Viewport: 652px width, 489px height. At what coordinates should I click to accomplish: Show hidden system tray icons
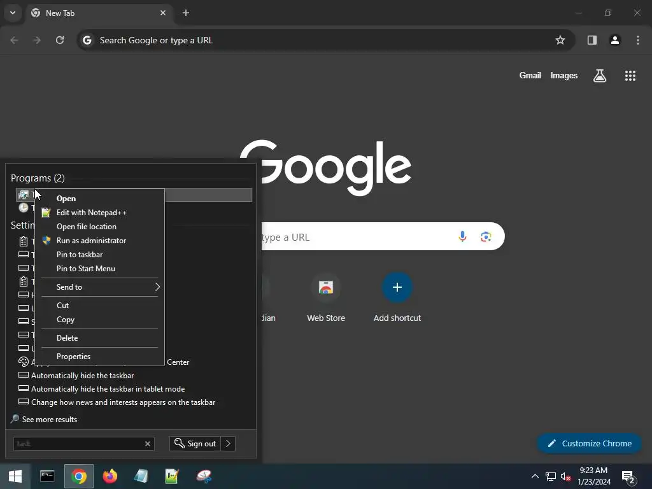535,476
